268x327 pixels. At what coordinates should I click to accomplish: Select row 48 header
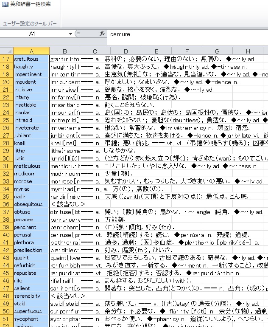pyautogui.click(x=6, y=296)
